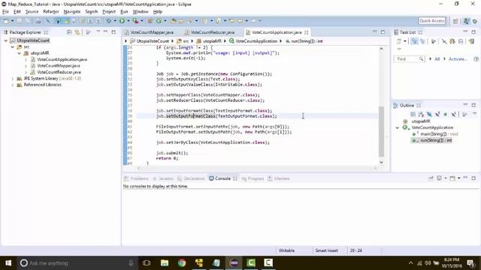This screenshot has width=481, height=270.
Task: Click the All link in the Task List
Action: 437,58
